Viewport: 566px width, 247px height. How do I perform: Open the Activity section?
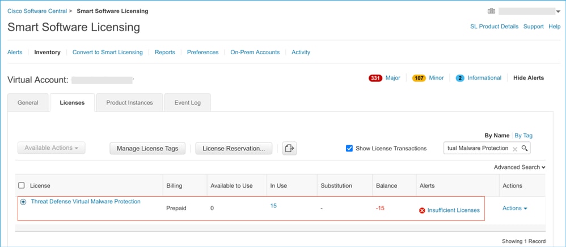[301, 52]
